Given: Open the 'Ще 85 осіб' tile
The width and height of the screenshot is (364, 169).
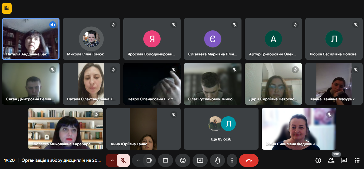Looking at the screenshot, I should pos(221,129).
